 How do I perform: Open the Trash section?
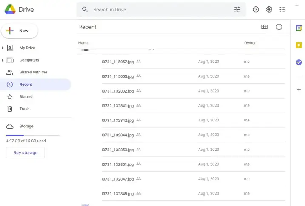[x=25, y=109]
